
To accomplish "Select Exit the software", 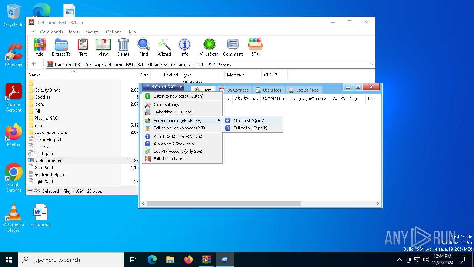I will pyautogui.click(x=182, y=159).
